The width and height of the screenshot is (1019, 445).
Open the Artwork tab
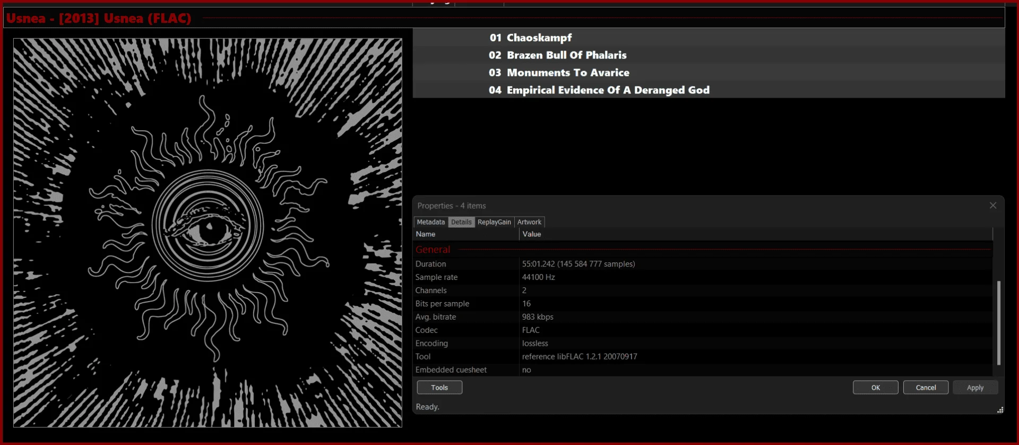[529, 222]
